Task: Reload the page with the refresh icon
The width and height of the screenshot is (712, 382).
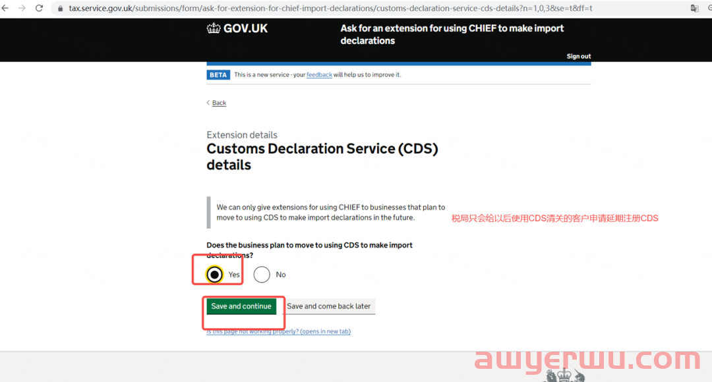Action: [x=39, y=8]
